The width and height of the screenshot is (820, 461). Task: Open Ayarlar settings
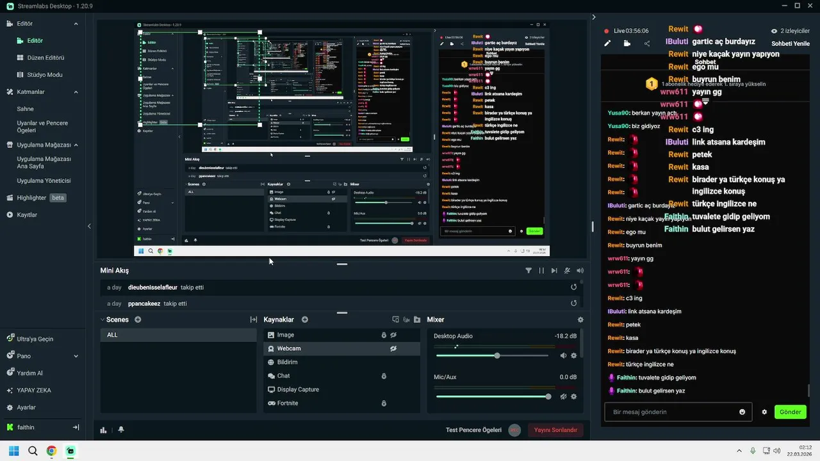tap(20, 407)
